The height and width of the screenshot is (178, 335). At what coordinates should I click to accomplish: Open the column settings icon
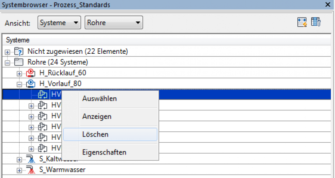click(x=316, y=23)
